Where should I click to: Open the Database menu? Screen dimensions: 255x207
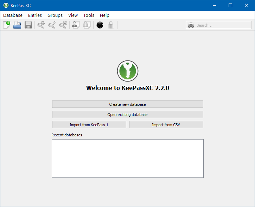point(13,15)
